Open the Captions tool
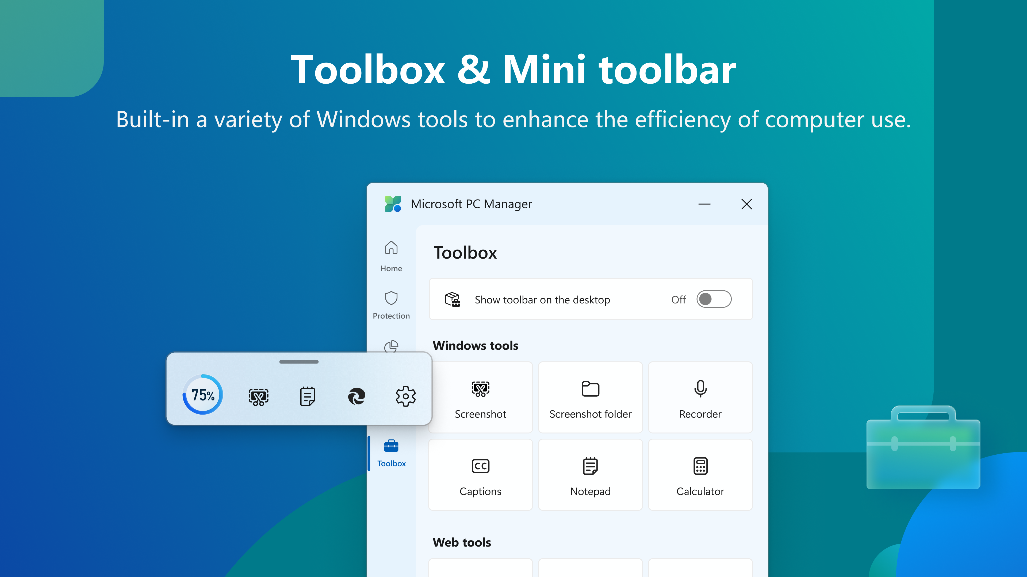The height and width of the screenshot is (577, 1027). (x=480, y=474)
